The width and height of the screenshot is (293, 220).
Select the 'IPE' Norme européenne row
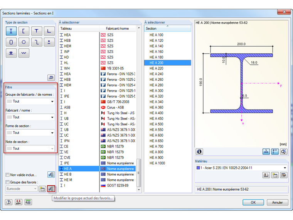pos(98,163)
